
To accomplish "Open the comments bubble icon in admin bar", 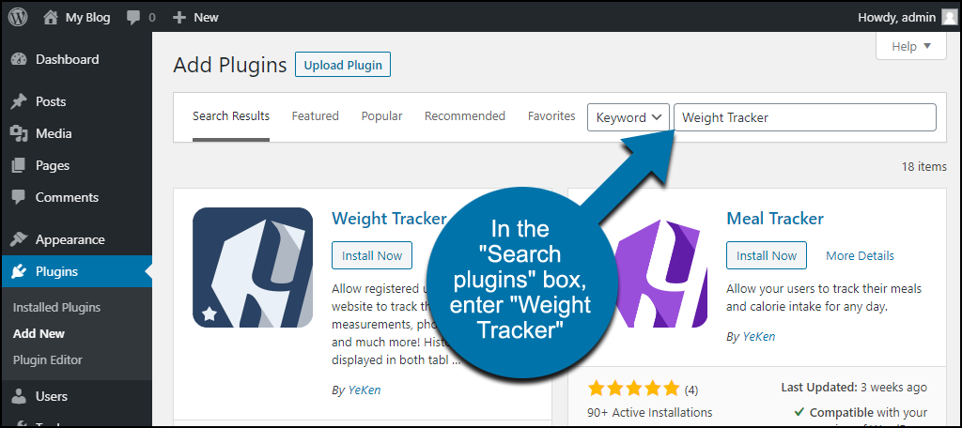I will 133,19.
